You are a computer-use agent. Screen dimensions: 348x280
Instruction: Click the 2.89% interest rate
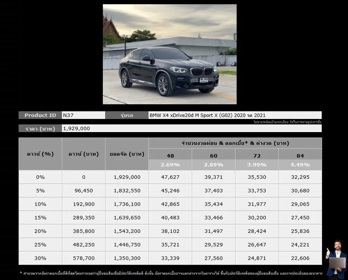[213, 165]
